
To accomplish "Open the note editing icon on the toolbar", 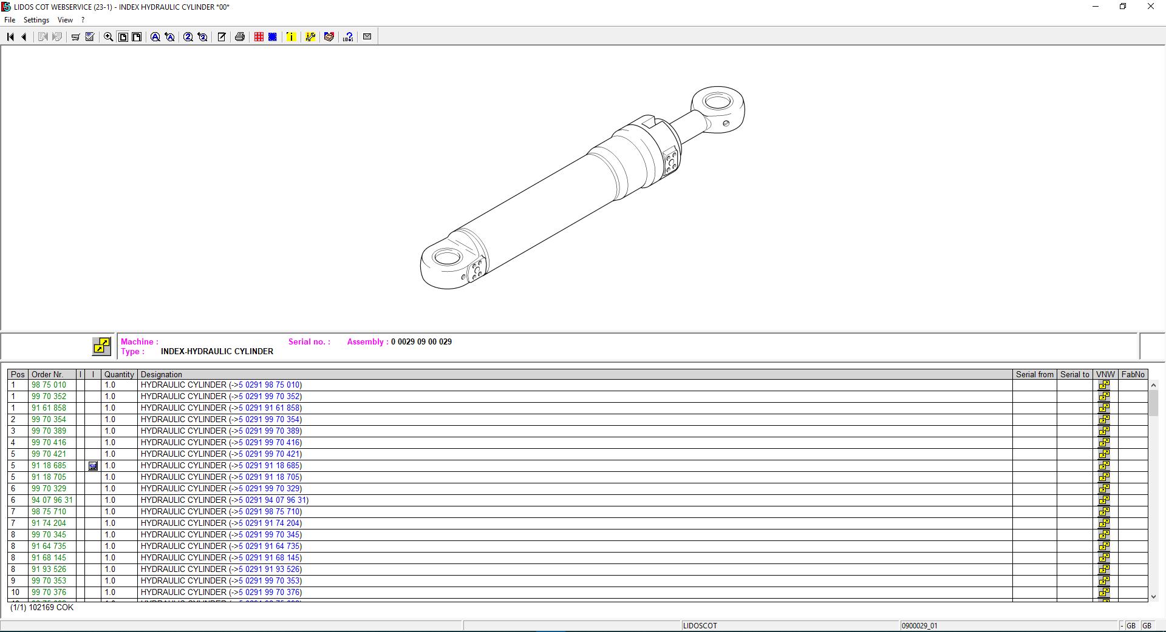I will point(221,36).
